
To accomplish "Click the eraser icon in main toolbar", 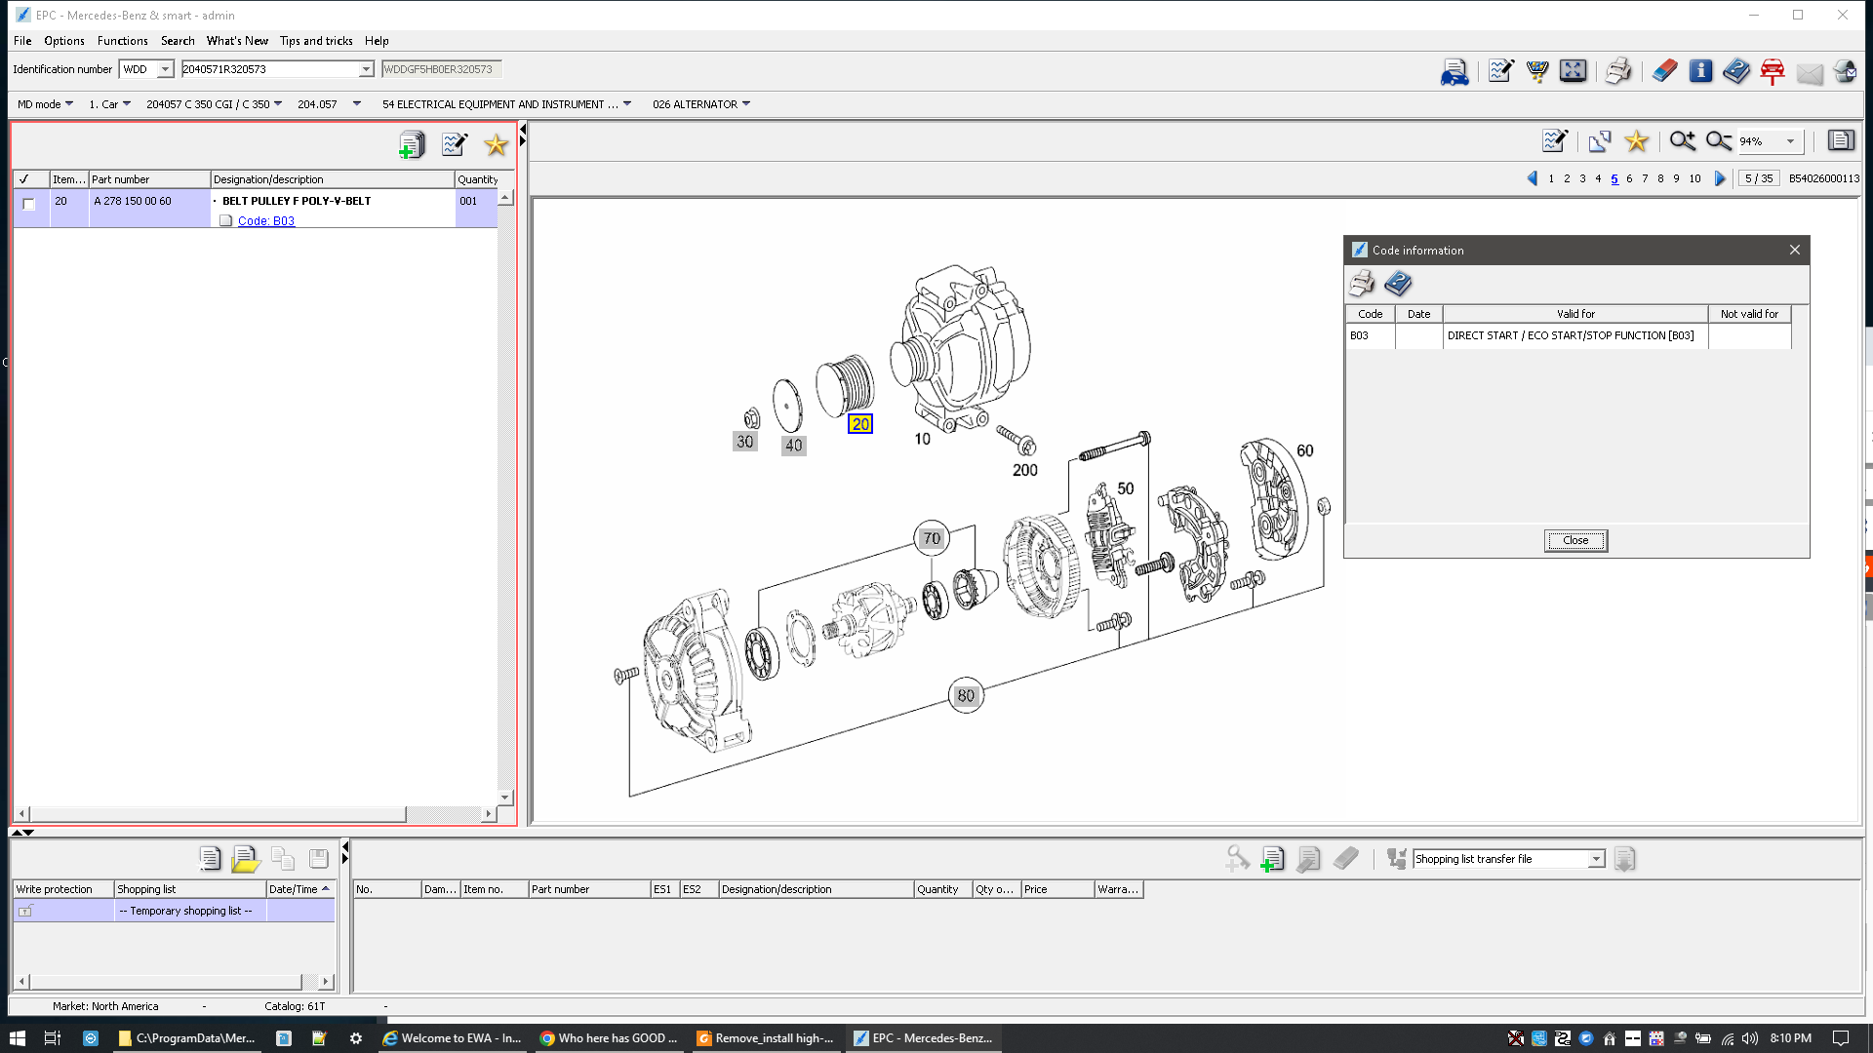I will coord(1664,71).
